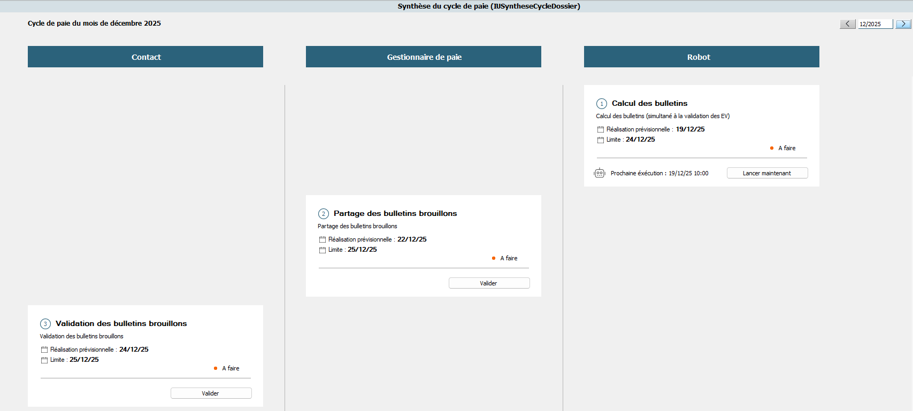This screenshot has width=913, height=411.
Task: Go to the next pay cycle month
Action: tap(903, 24)
